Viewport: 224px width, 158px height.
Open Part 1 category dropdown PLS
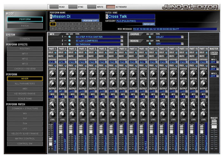tap(53, 62)
